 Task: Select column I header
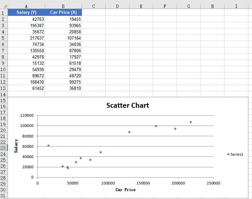pyautogui.click(x=236, y=6)
